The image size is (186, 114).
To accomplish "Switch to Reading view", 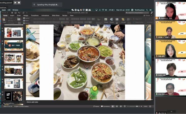I will [x=121, y=107].
